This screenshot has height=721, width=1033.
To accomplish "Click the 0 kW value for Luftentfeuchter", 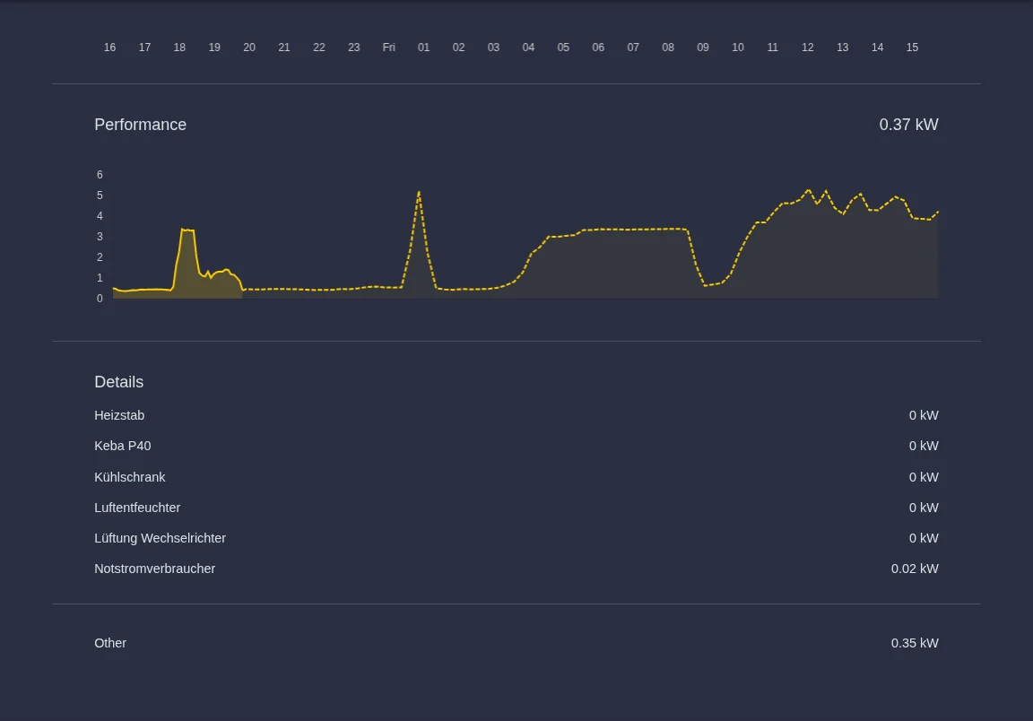I will pos(924,508).
